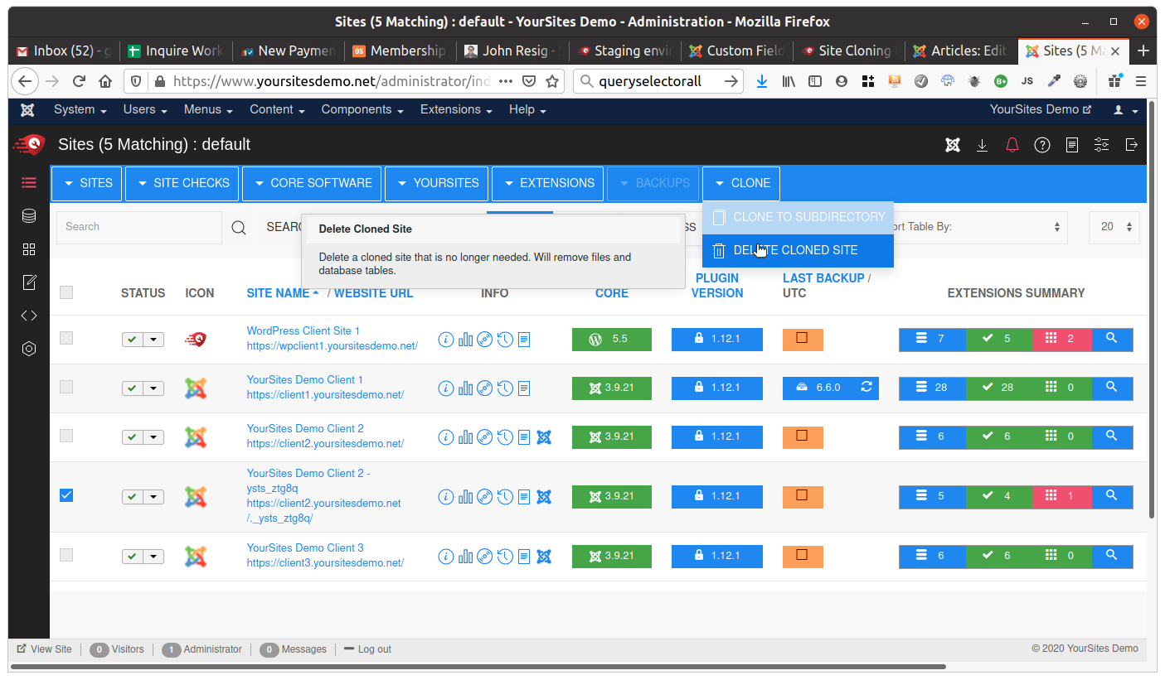Click the Joomla logo icon in header toolbar
This screenshot has height=680, width=1165.
point(953,145)
